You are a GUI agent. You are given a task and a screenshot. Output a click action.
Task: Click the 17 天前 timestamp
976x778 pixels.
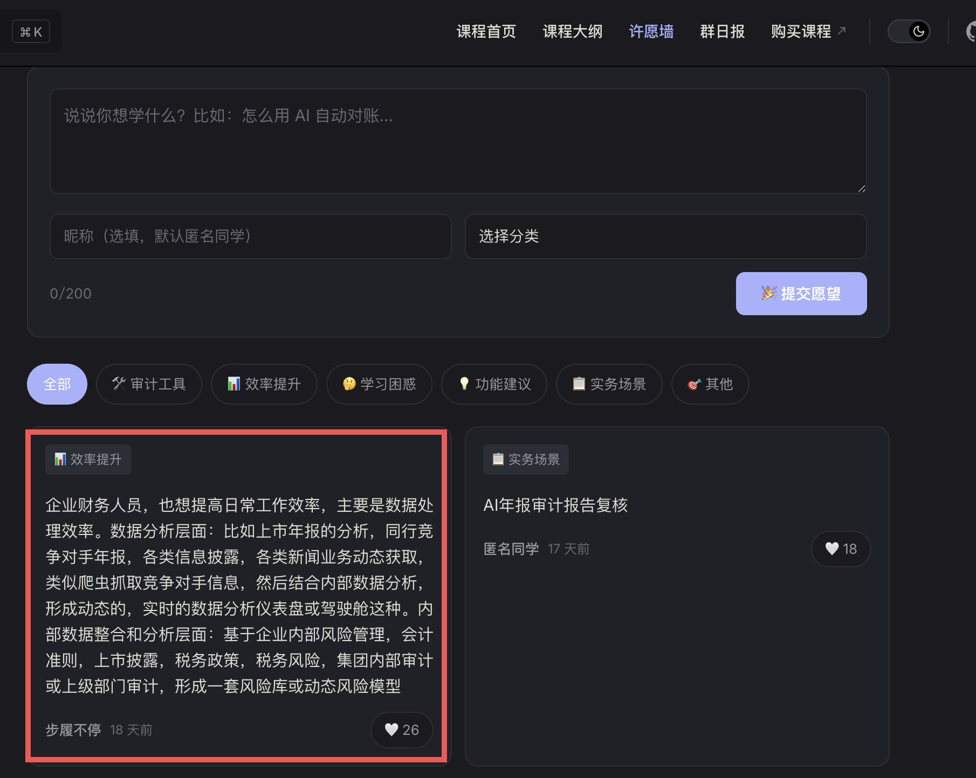[568, 549]
